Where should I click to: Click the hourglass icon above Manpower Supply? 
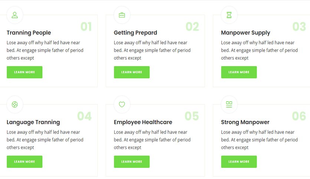click(229, 15)
